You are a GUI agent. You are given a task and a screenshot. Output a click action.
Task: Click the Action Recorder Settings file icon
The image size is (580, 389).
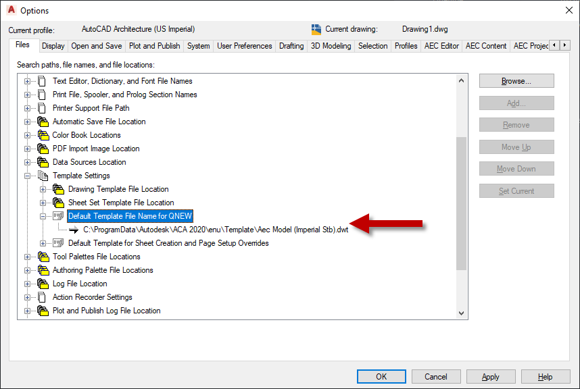click(x=42, y=297)
